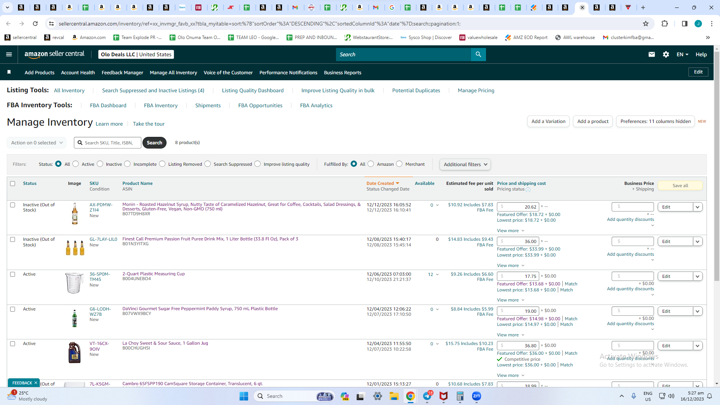
Task: Click the La Choy Sauce jug image
Action: click(74, 352)
